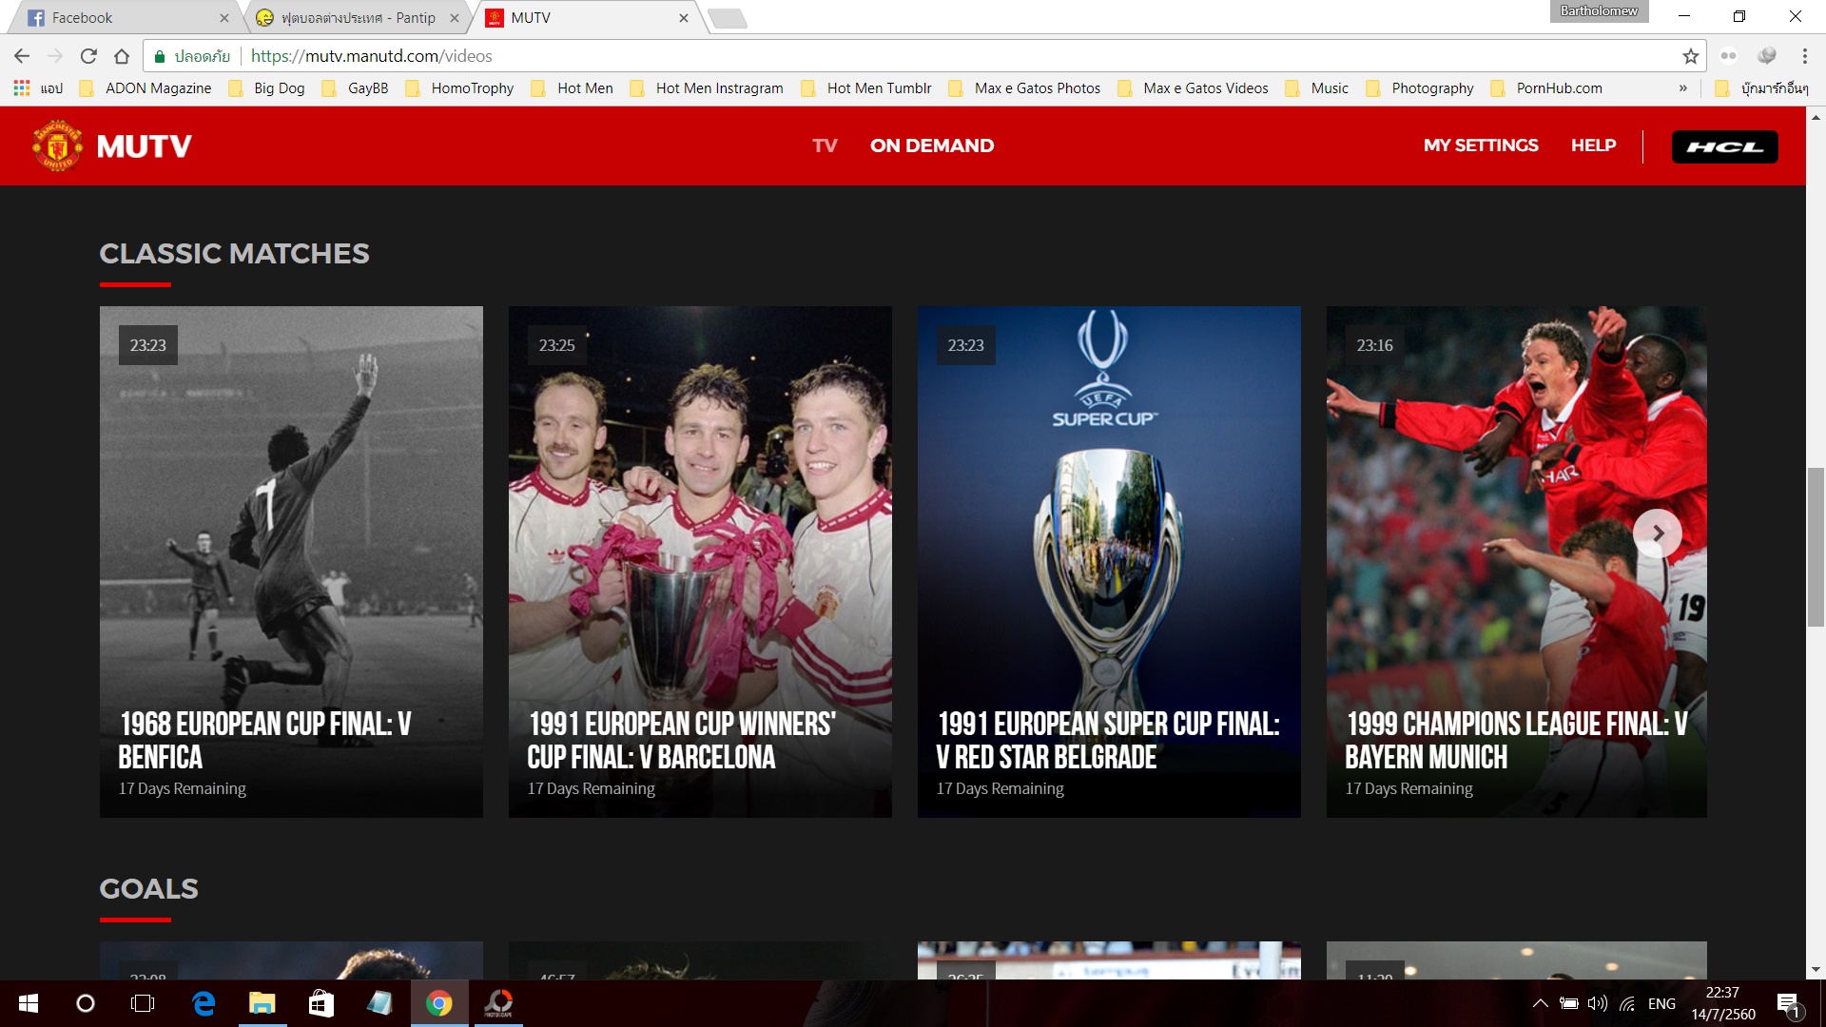Open the Microsoft Store taskbar icon
Screen dimensions: 1826x1027
coord(321,1003)
